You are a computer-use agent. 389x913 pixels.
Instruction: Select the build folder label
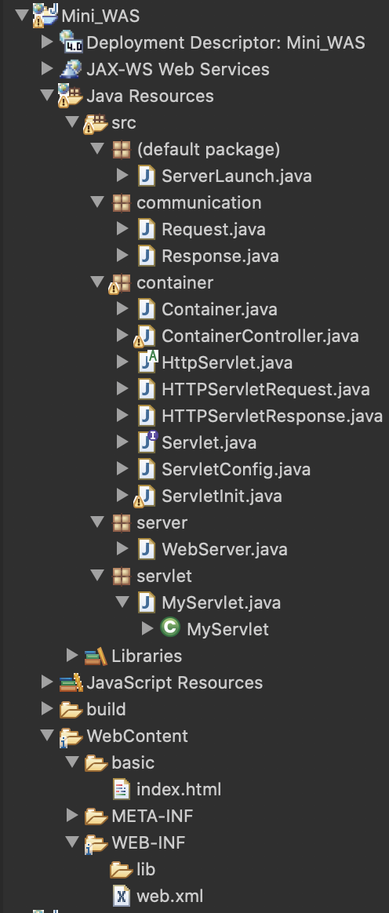click(x=106, y=709)
